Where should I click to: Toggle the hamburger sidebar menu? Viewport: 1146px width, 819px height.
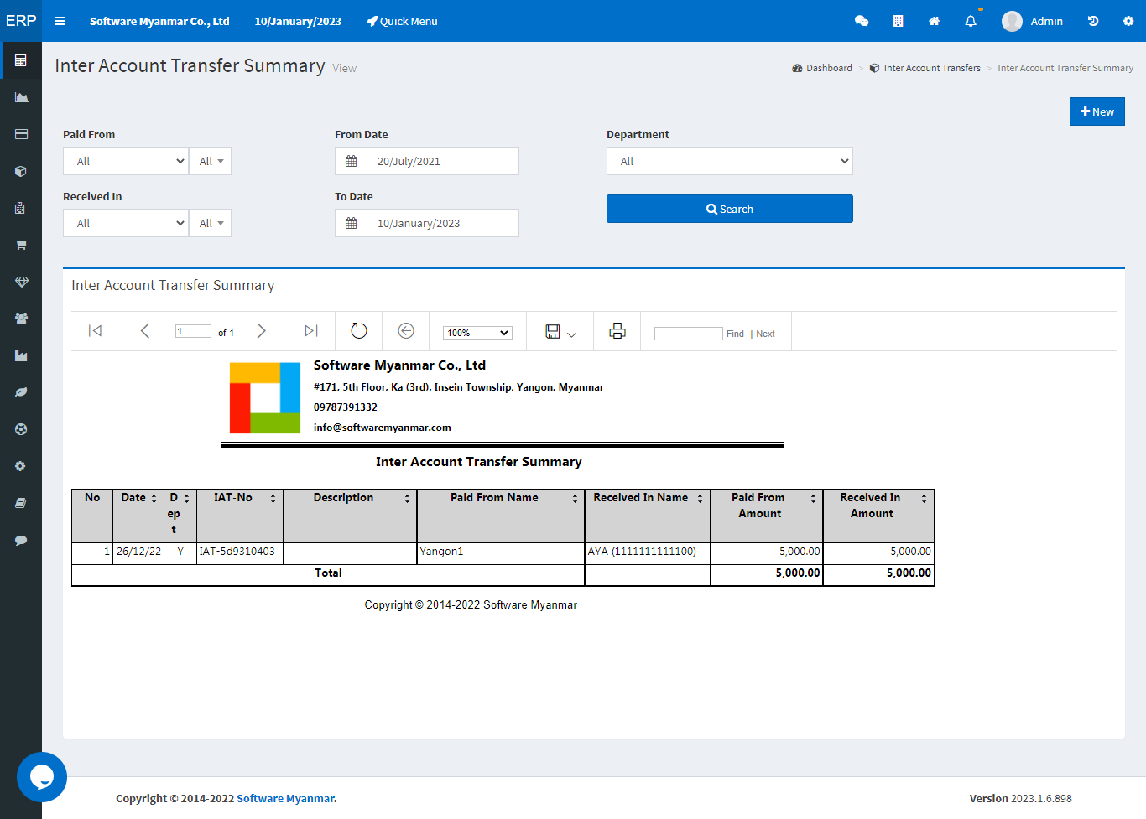[60, 21]
